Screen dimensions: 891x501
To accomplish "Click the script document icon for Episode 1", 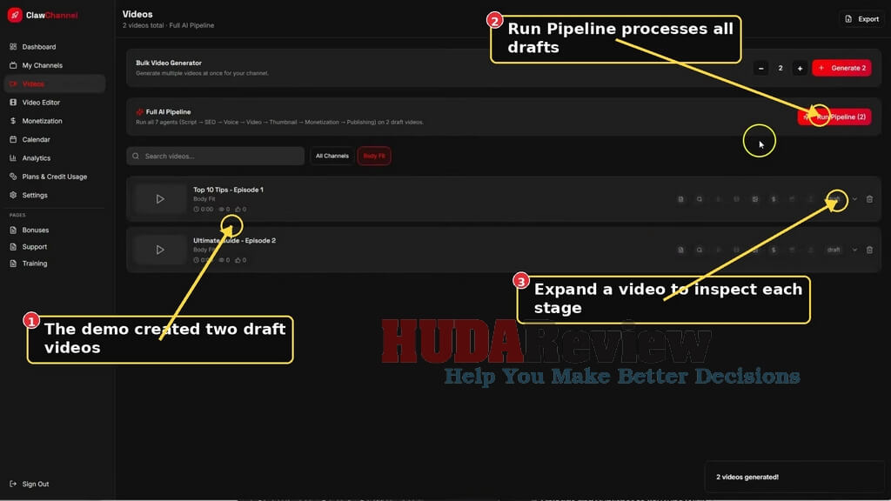I will [680, 199].
